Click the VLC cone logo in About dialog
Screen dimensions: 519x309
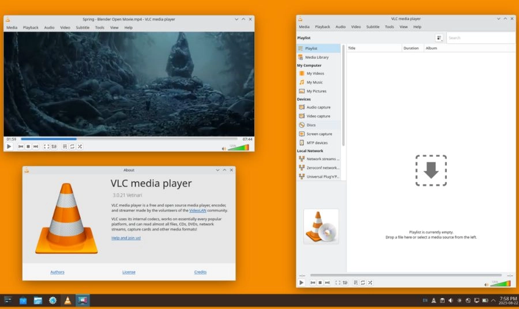[66, 218]
